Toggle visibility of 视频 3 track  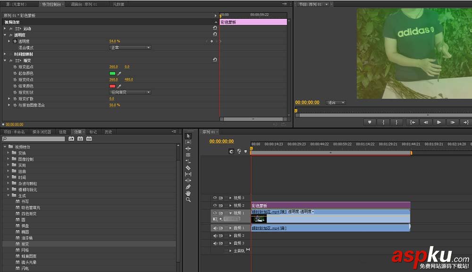[x=215, y=198]
